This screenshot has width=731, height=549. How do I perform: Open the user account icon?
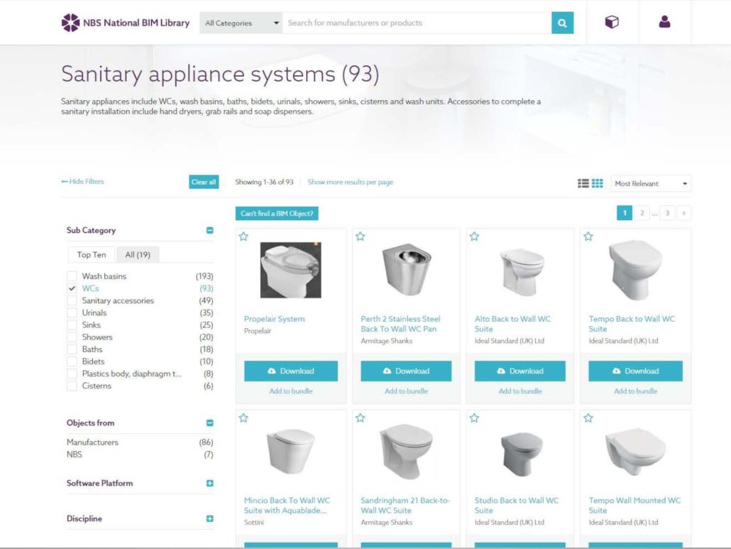664,22
